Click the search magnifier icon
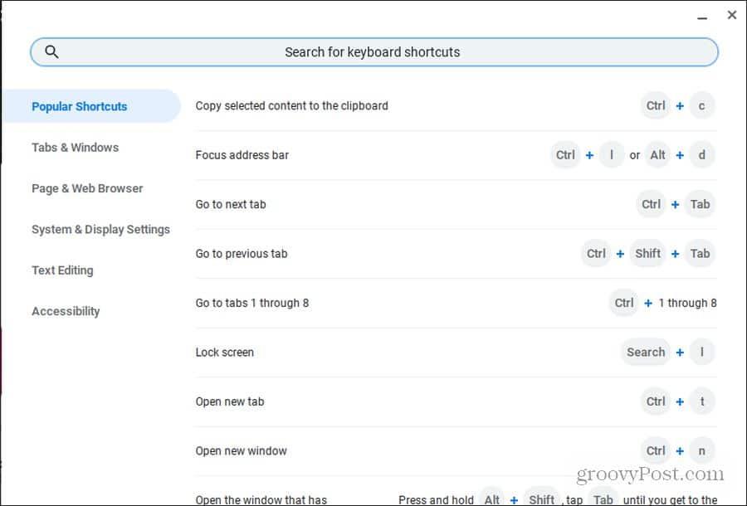This screenshot has height=506, width=747. click(51, 52)
